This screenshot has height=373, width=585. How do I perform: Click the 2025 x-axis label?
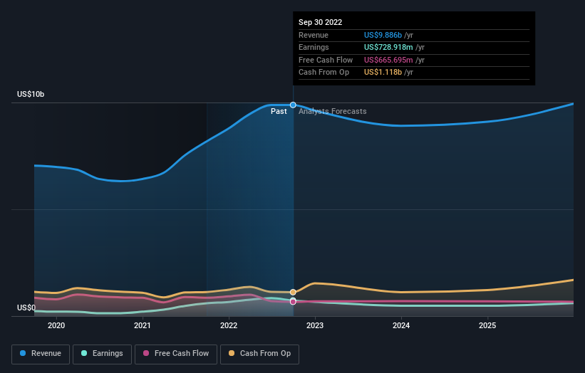[x=487, y=326]
